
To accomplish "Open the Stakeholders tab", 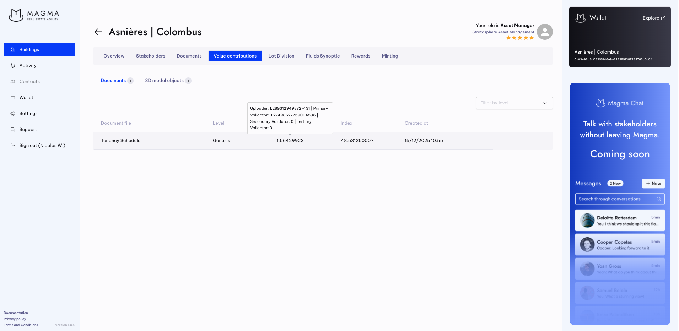I will point(150,56).
